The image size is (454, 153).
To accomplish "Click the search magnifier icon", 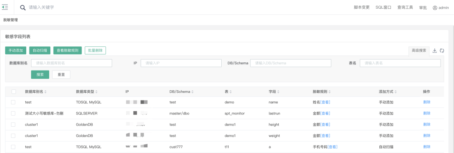I will (x=23, y=7).
